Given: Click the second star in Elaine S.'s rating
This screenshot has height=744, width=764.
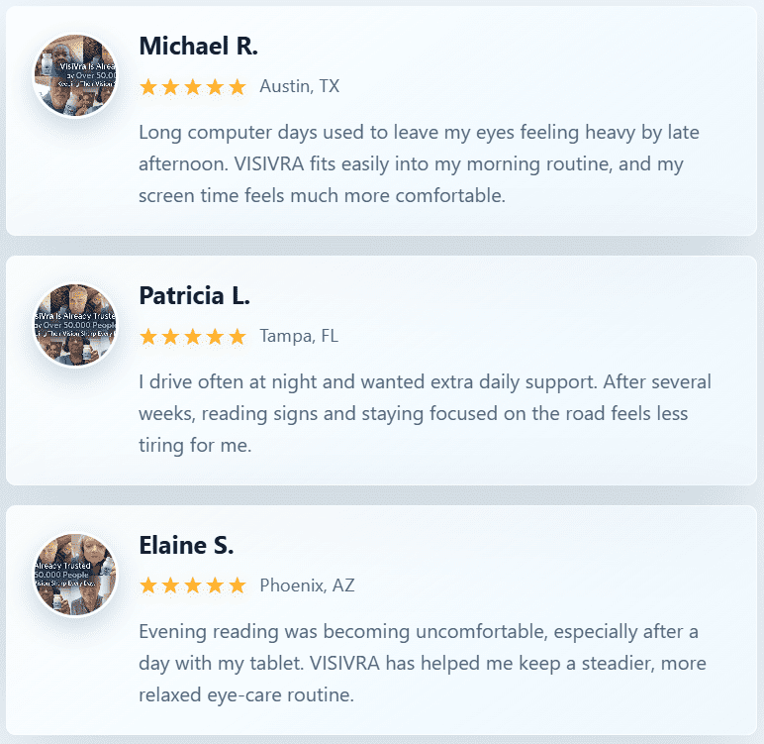Looking at the screenshot, I should [170, 585].
